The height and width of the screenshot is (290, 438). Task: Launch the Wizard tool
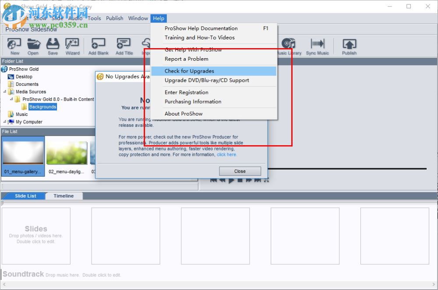[72, 46]
